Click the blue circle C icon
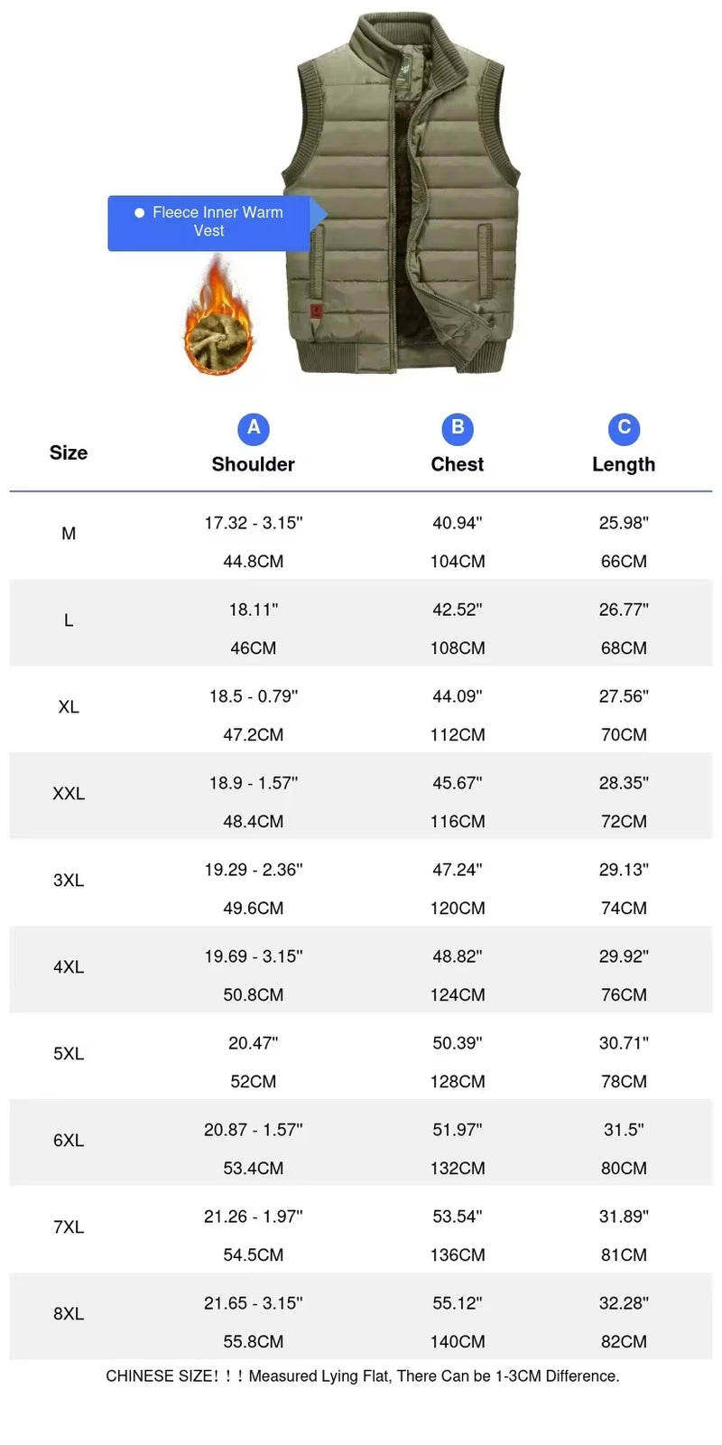This screenshot has height=1445, width=722. pos(624,428)
